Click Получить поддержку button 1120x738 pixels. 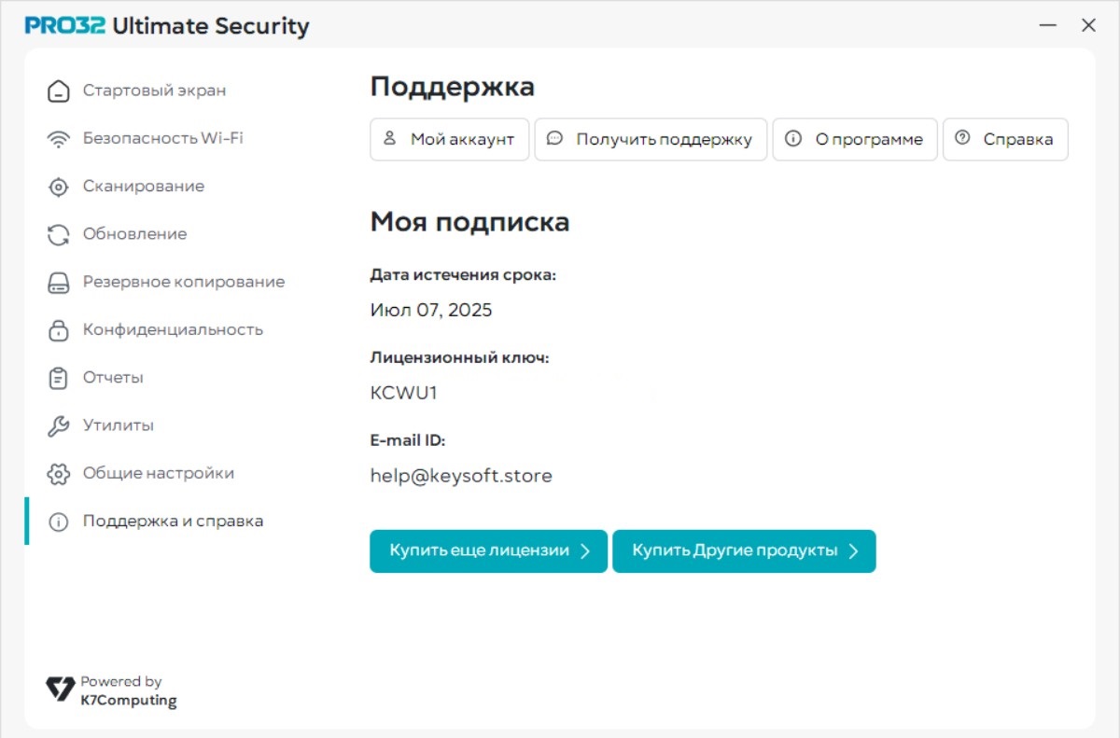point(651,140)
